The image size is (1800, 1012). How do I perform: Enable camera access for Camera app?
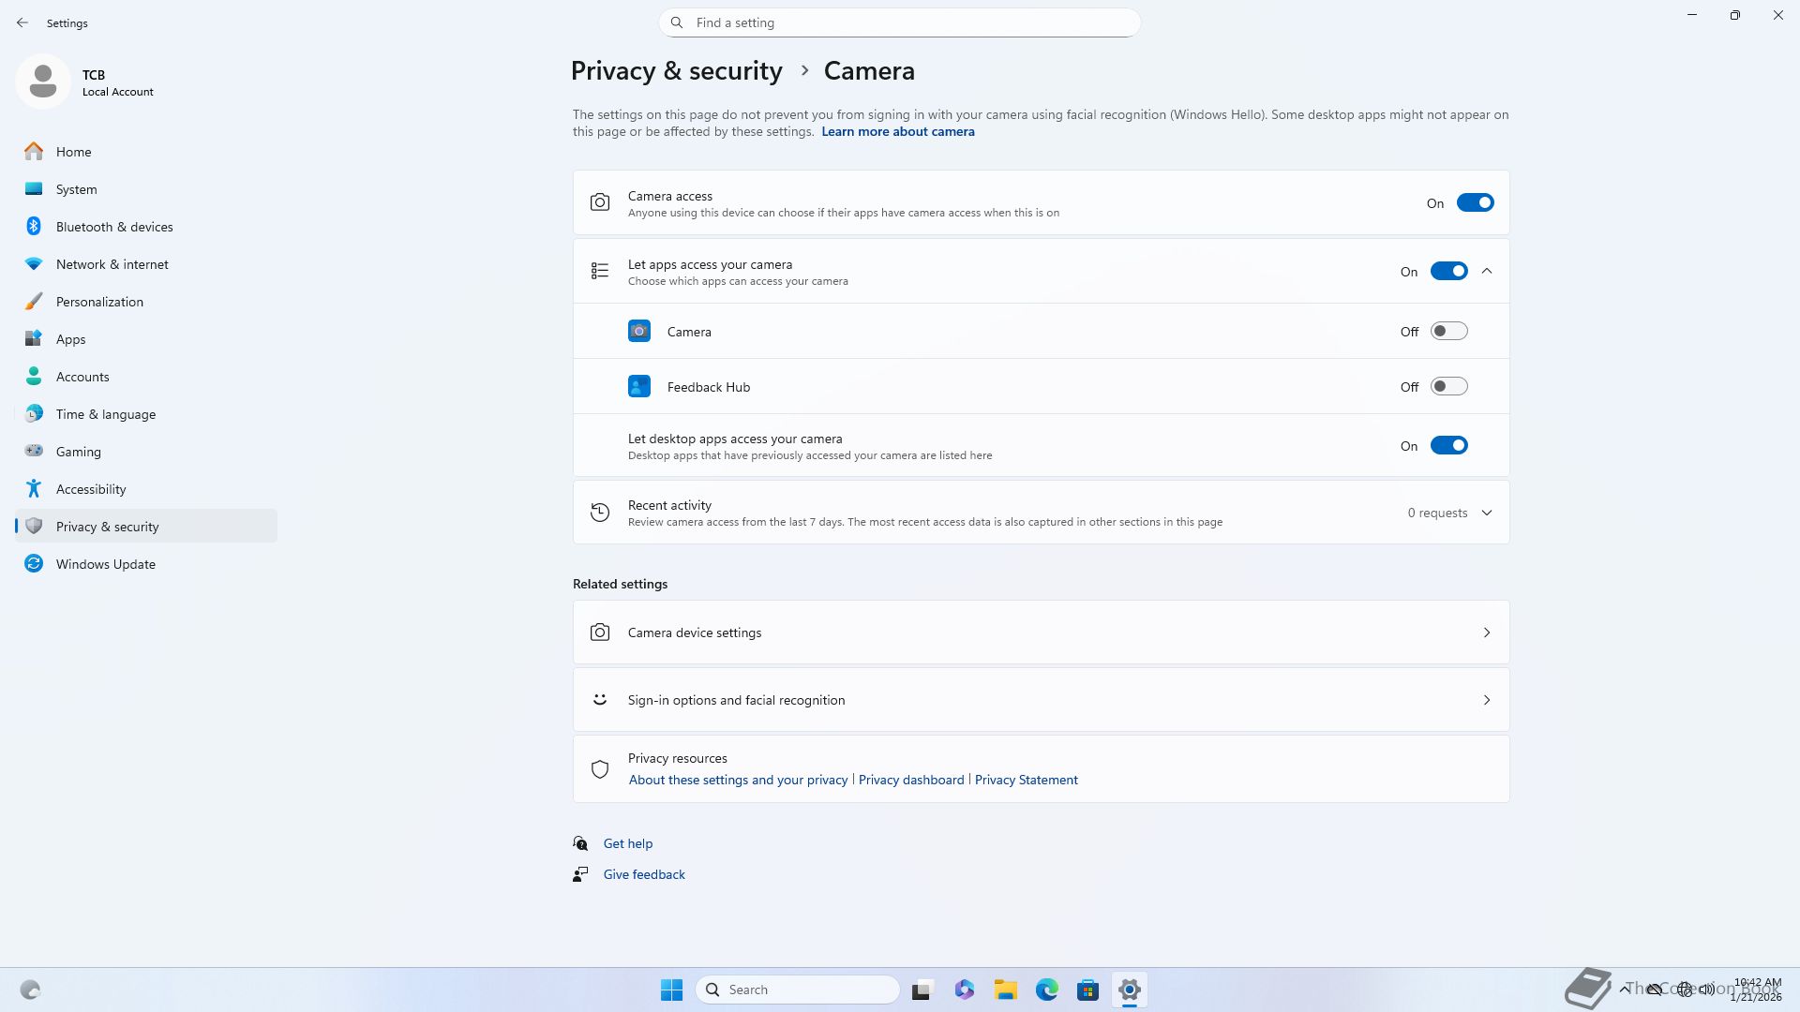tap(1448, 332)
